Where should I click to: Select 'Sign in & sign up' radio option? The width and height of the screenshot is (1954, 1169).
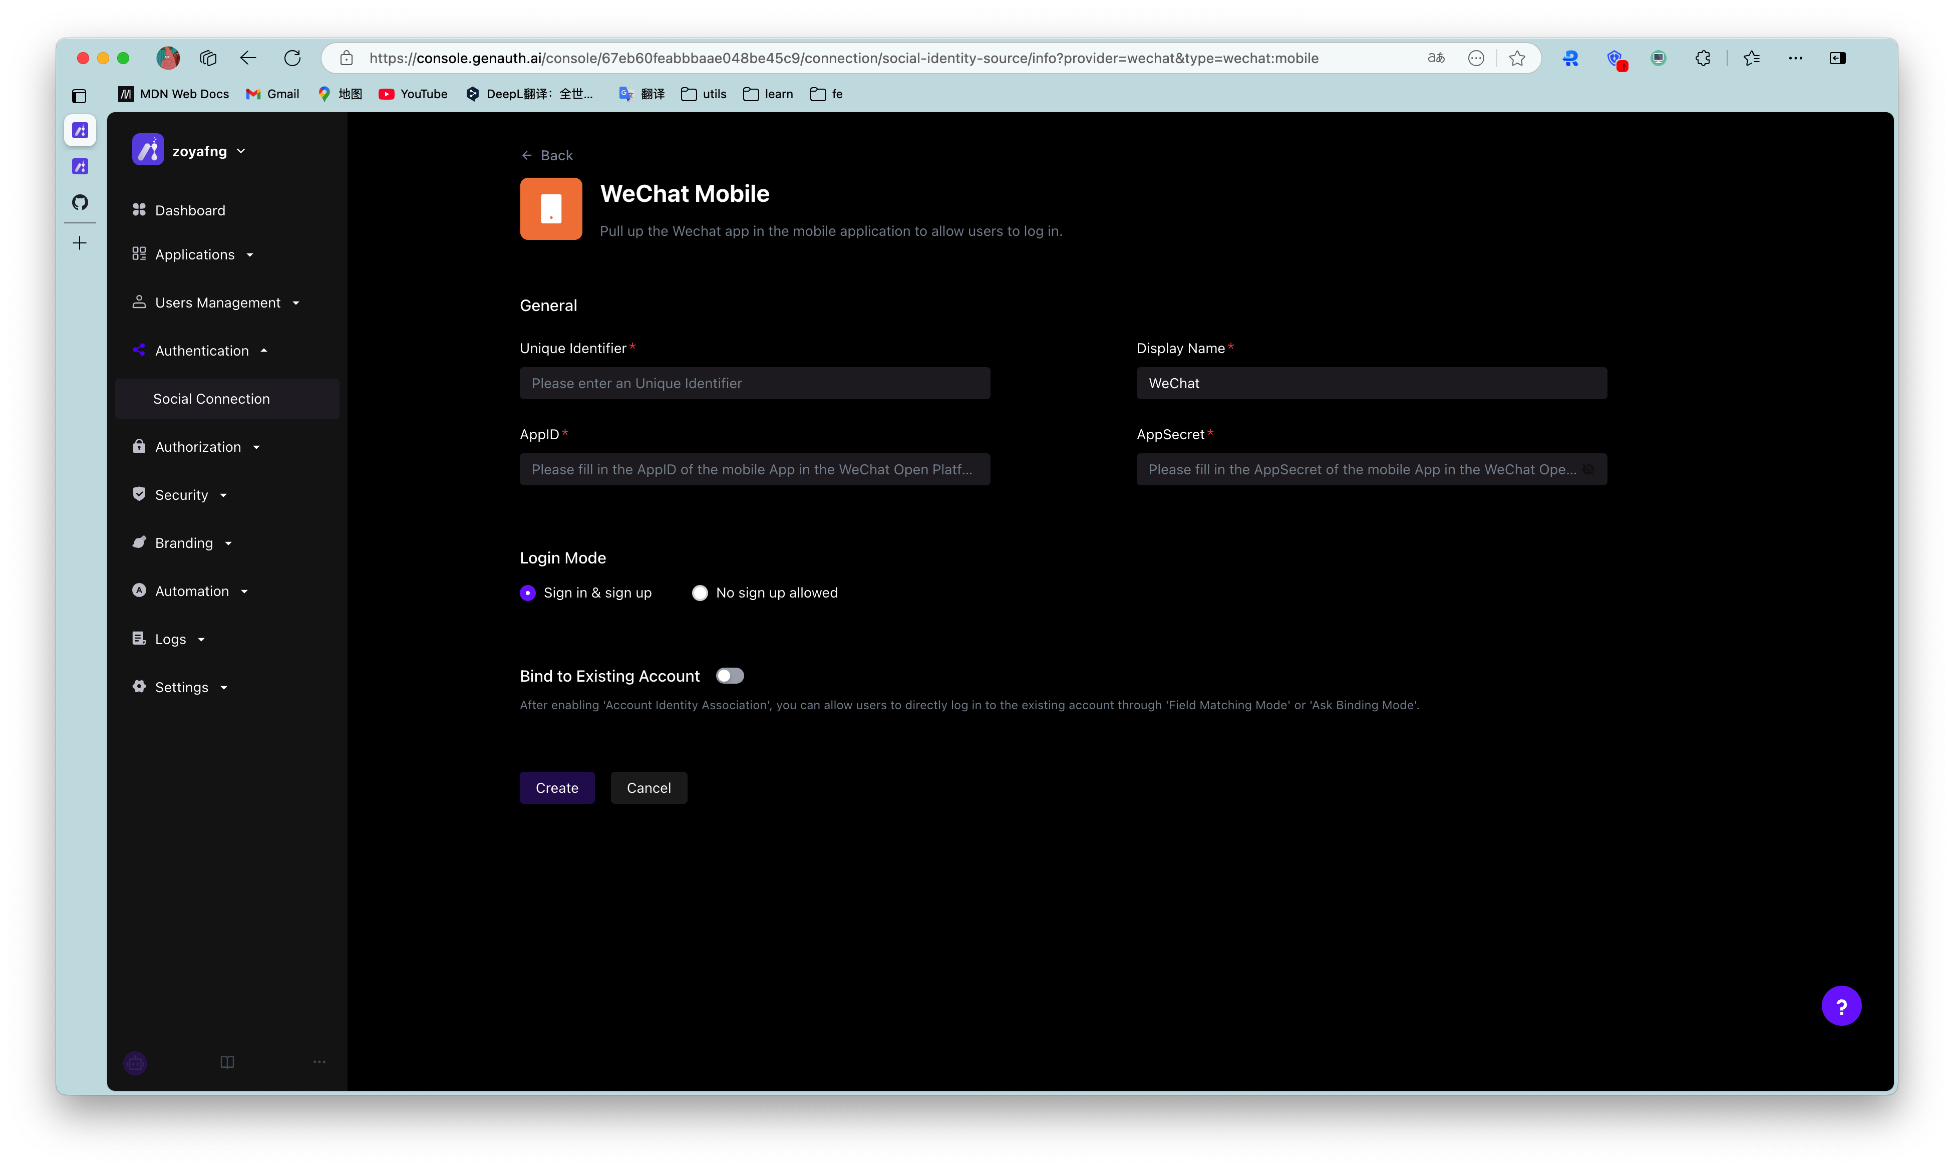528,593
